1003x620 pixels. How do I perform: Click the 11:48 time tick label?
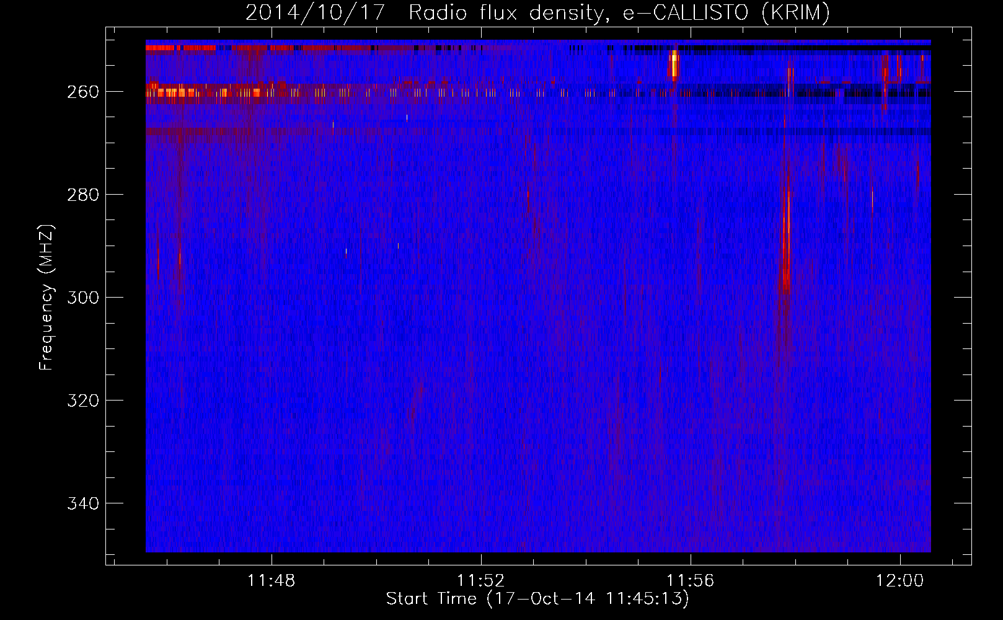coord(272,580)
